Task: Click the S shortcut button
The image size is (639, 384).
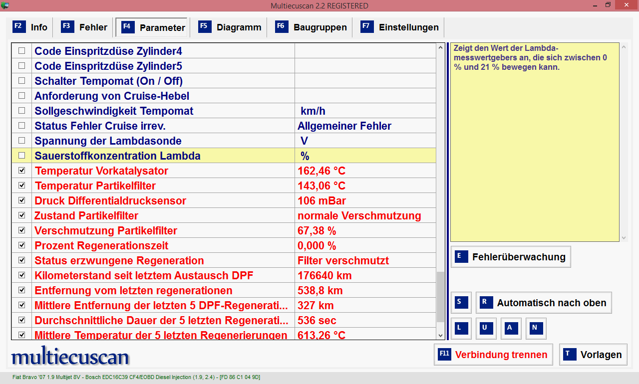Action: [x=461, y=303]
